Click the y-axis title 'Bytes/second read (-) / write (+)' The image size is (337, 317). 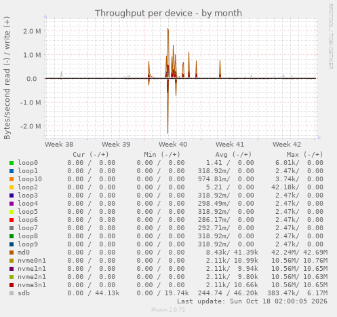click(7, 78)
